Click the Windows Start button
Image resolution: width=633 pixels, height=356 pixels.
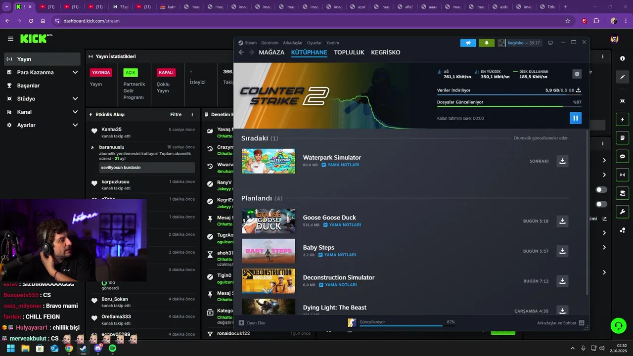(10, 349)
